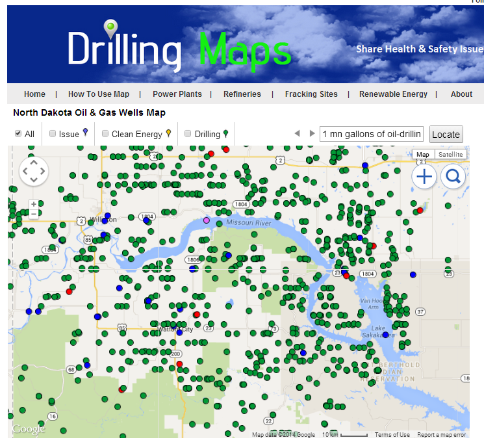Click the blue Issue pin icon

(x=86, y=133)
